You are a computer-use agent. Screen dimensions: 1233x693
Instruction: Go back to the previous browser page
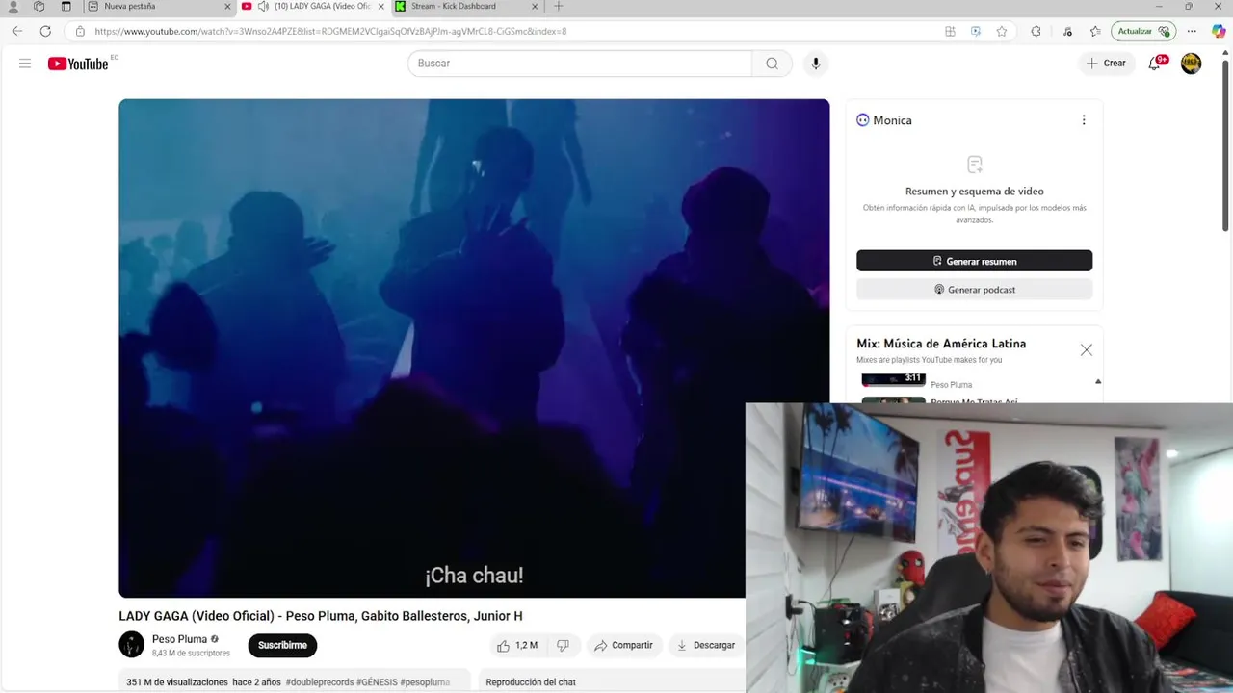16,31
